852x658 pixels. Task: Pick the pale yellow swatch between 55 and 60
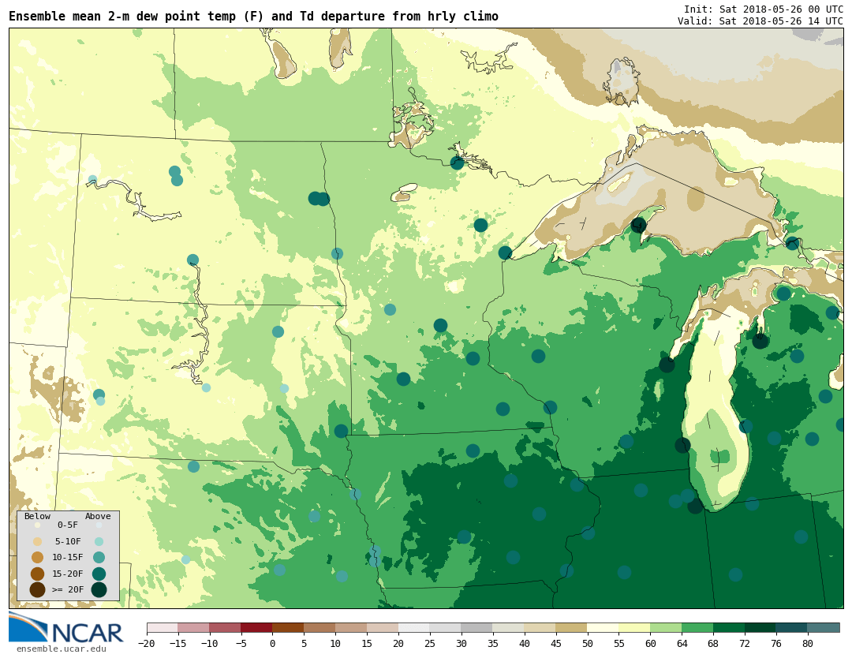pos(634,628)
